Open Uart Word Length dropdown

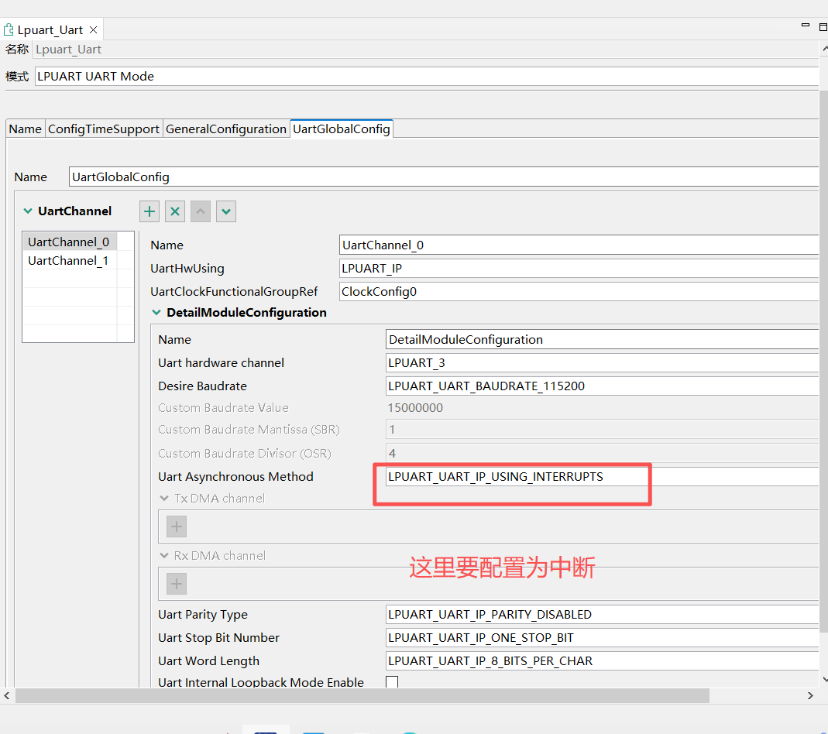pos(602,661)
